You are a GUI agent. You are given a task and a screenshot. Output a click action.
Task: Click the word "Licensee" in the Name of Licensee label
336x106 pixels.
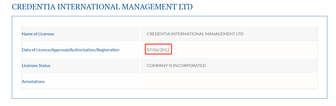pyautogui.click(x=46, y=34)
